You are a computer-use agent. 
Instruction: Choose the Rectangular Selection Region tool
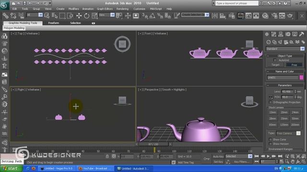[x=62, y=16]
